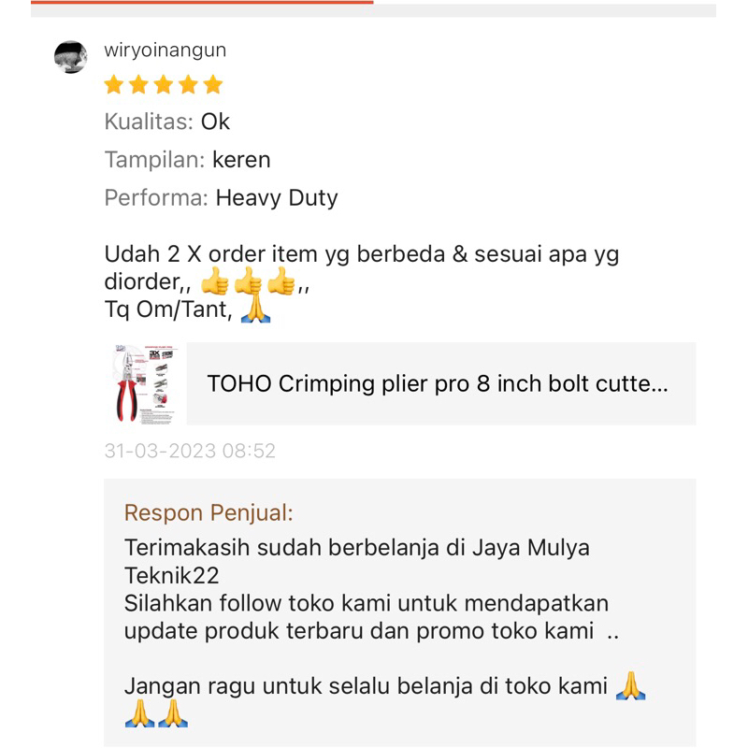This screenshot has width=748, height=748.
Task: Click the username wiryoinangun
Action: tap(165, 50)
